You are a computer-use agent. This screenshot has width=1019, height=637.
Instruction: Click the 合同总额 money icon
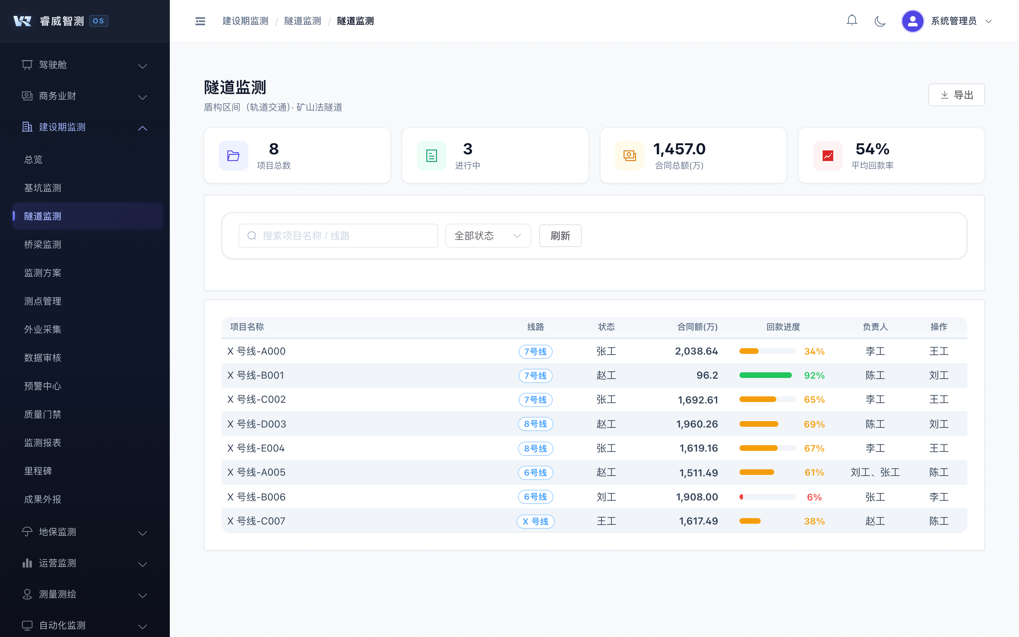(x=629, y=156)
